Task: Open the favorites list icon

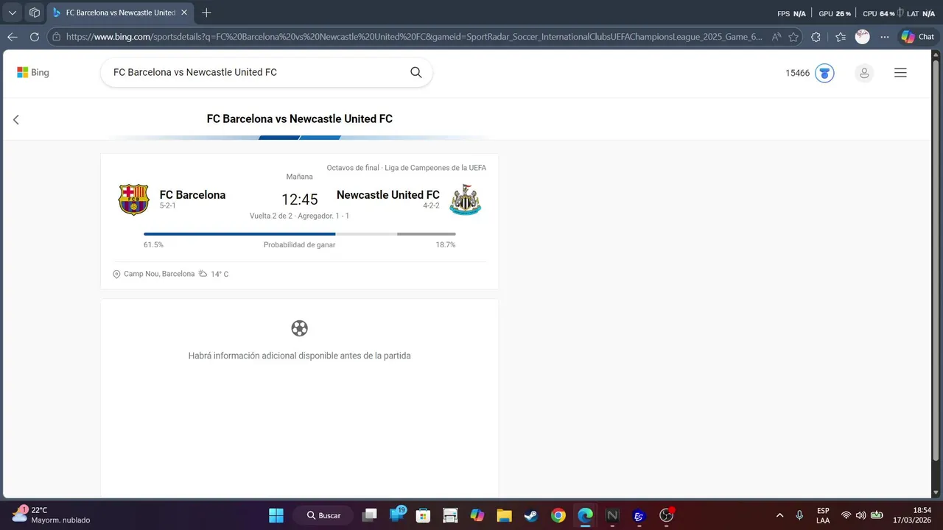Action: pyautogui.click(x=841, y=37)
